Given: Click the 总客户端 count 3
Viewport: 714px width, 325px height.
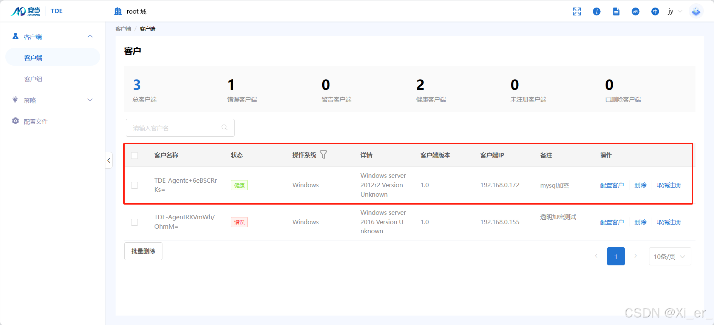Looking at the screenshot, I should point(137,85).
